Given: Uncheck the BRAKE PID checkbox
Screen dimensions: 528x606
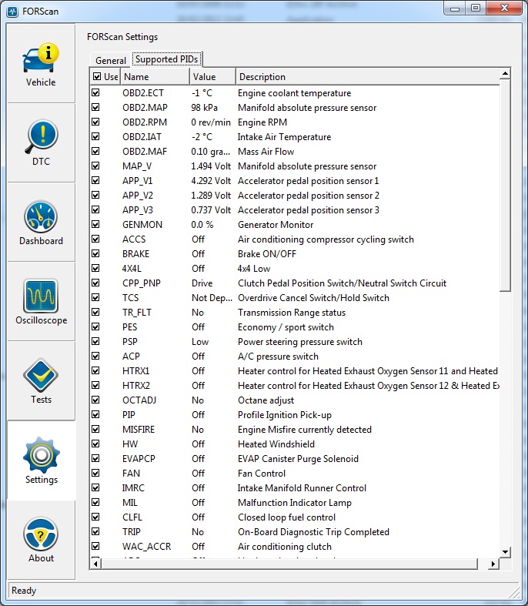Looking at the screenshot, I should click(95, 254).
